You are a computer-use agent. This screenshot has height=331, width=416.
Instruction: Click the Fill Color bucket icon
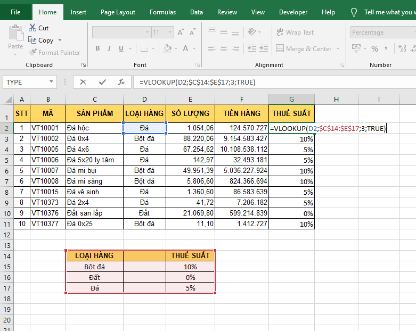167,48
